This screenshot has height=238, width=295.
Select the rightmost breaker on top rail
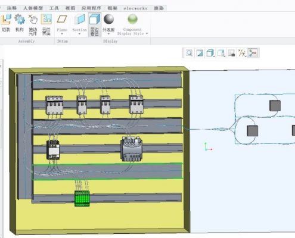pos(136,104)
